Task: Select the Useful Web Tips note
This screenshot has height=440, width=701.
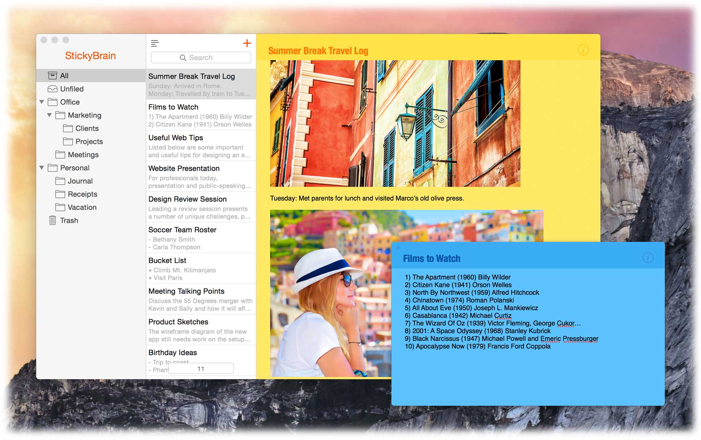Action: point(201,145)
